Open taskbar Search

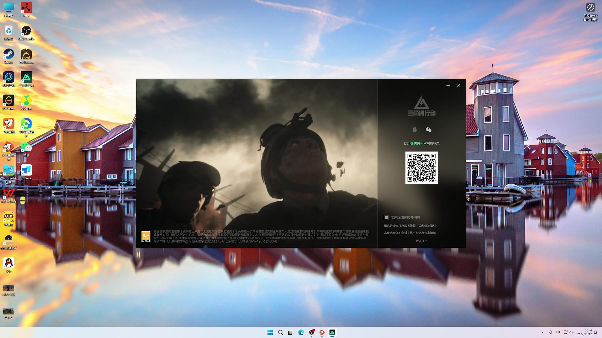point(280,332)
